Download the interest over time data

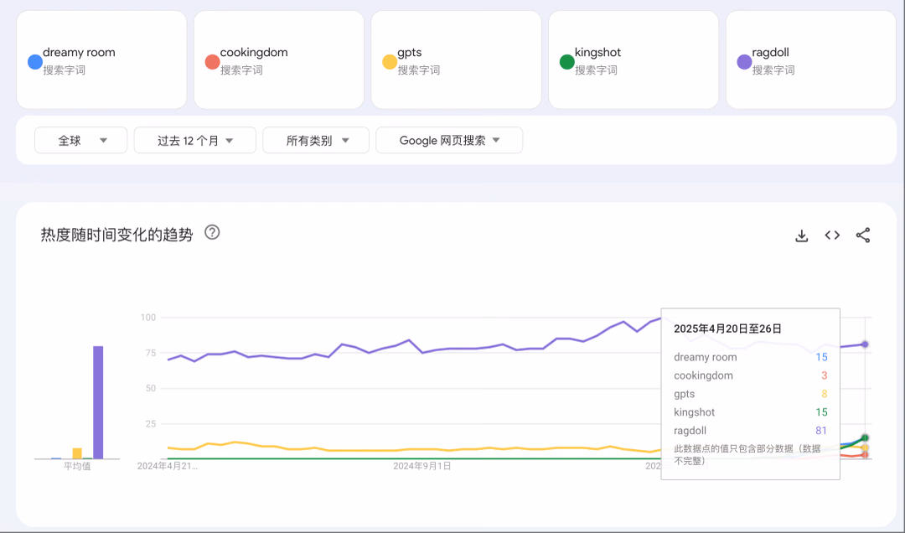tap(801, 235)
